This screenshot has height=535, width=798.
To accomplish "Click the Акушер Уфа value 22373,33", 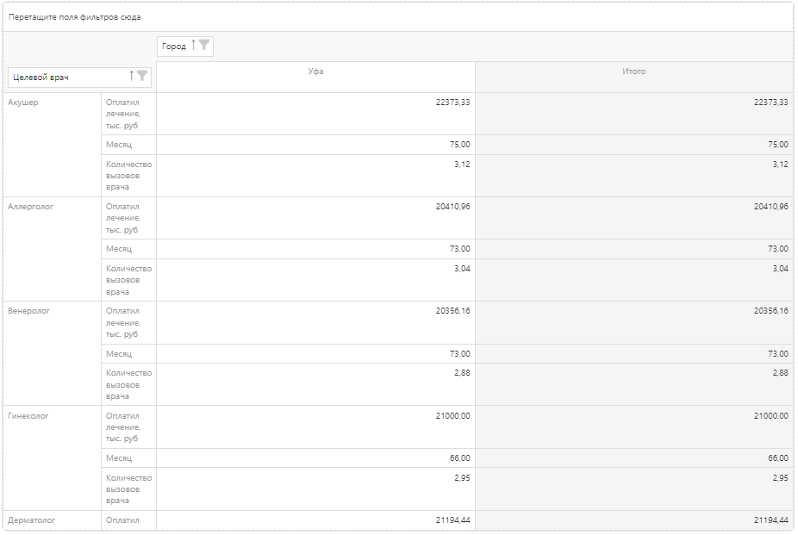I will pos(452,103).
